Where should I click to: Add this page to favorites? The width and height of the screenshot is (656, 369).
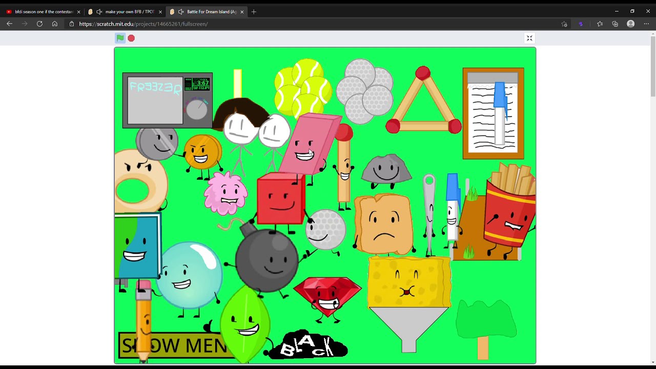coord(564,24)
